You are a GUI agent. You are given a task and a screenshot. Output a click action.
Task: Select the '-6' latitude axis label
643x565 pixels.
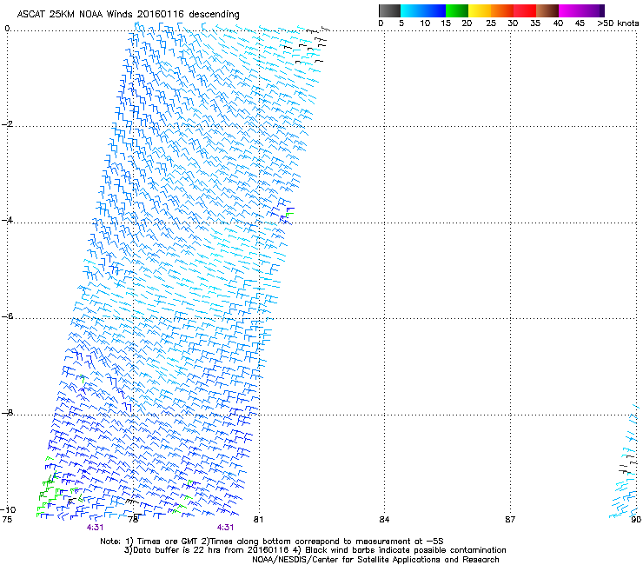coord(7,316)
